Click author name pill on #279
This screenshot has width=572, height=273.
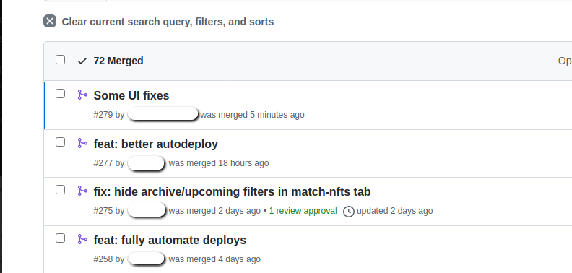(x=163, y=114)
